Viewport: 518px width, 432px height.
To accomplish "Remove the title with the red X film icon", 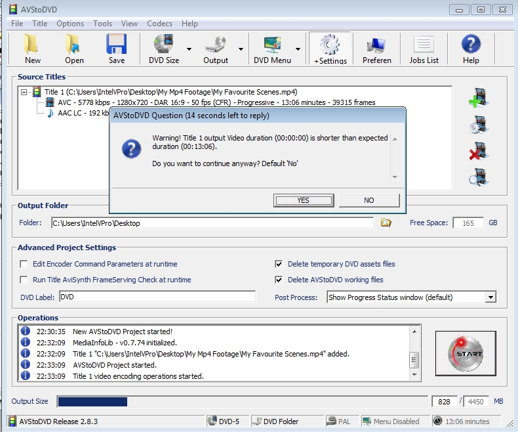I will pyautogui.click(x=479, y=151).
